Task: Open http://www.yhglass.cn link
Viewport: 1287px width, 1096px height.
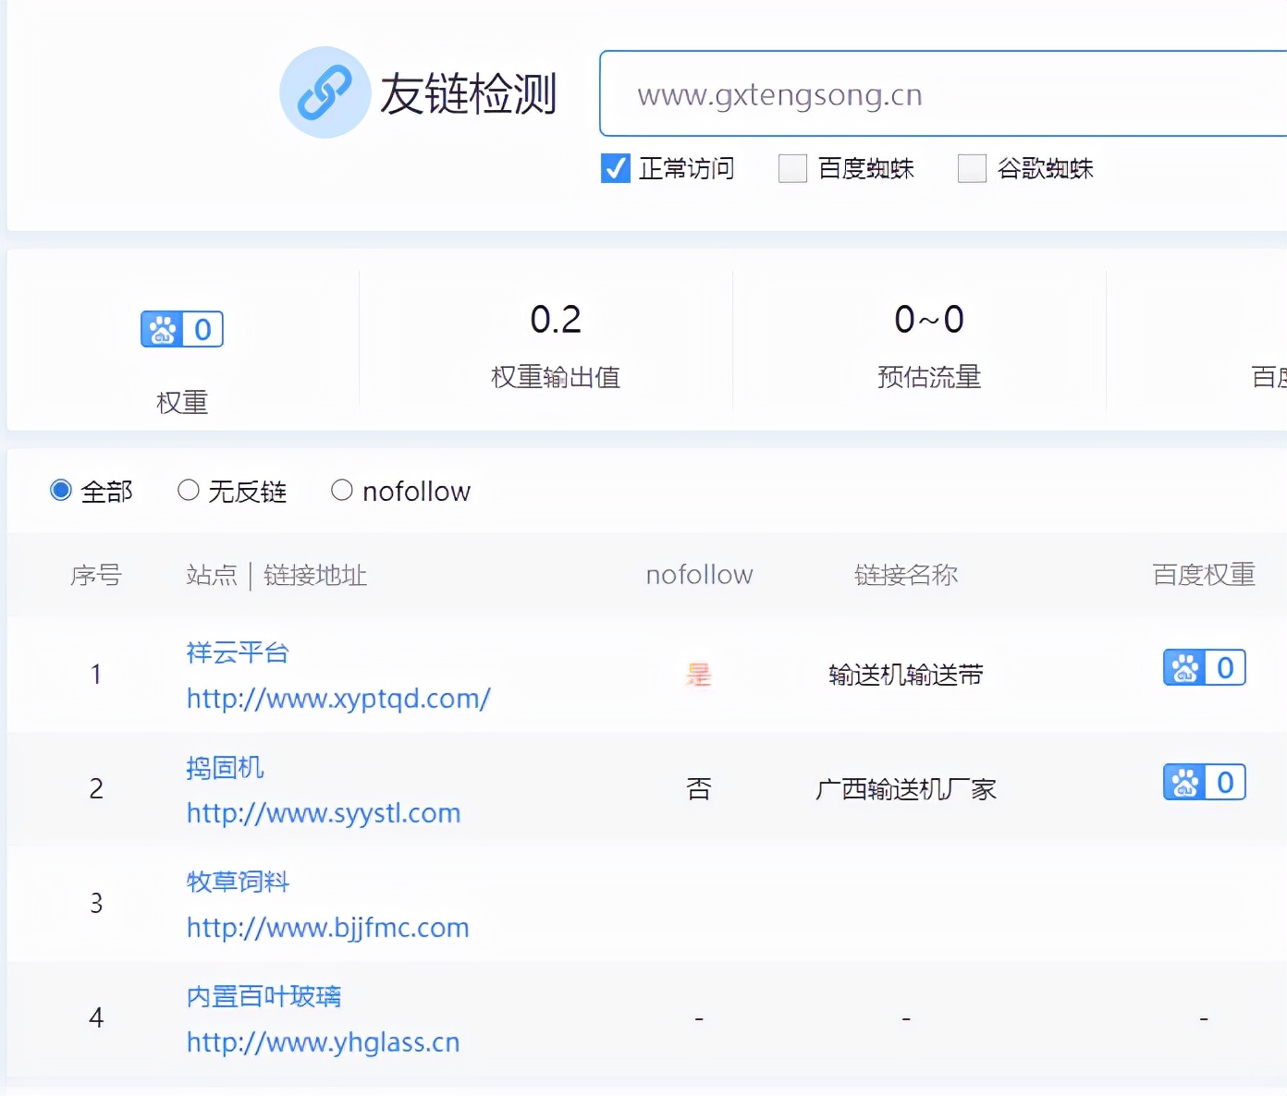Action: tap(322, 1041)
